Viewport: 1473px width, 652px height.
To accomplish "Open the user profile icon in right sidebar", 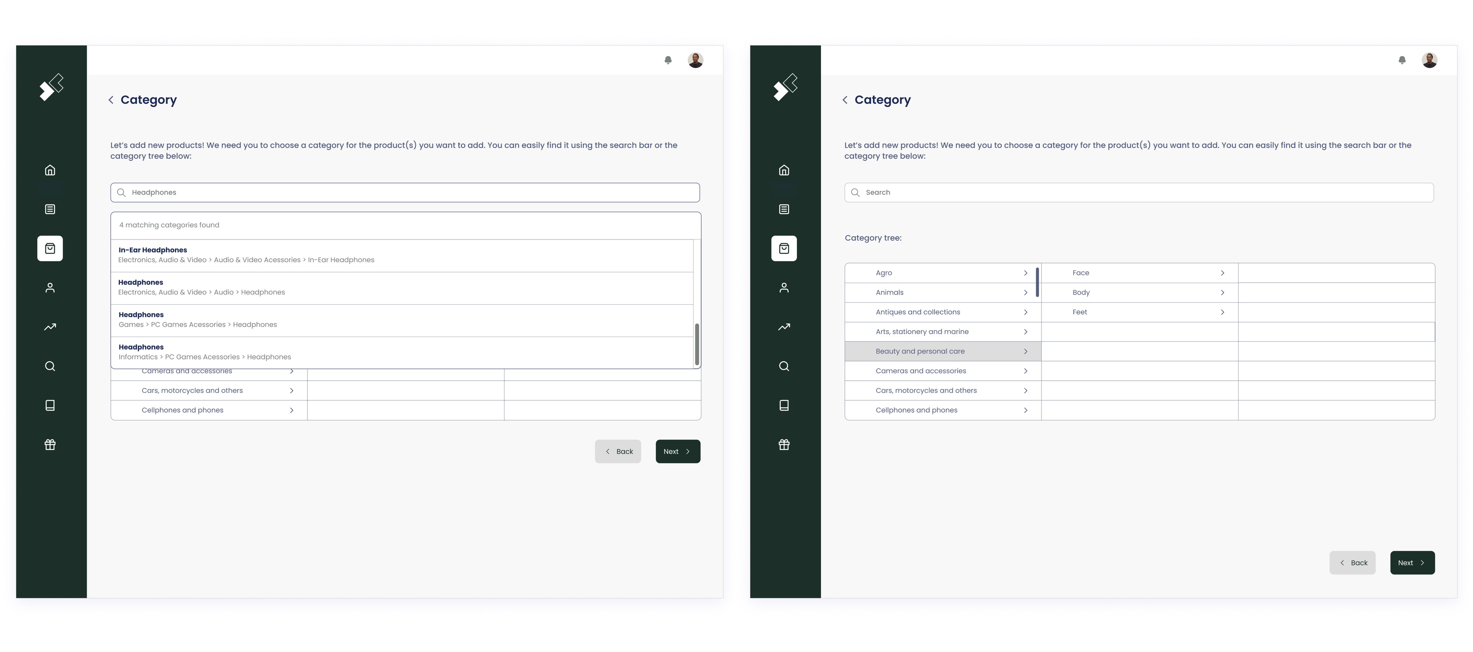I will click(784, 288).
